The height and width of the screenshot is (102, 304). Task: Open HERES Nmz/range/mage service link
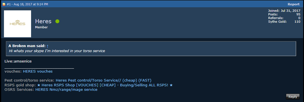(x=66, y=90)
